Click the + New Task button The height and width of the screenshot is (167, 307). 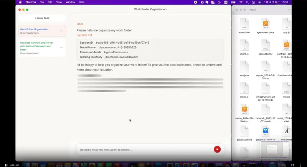coord(42,18)
